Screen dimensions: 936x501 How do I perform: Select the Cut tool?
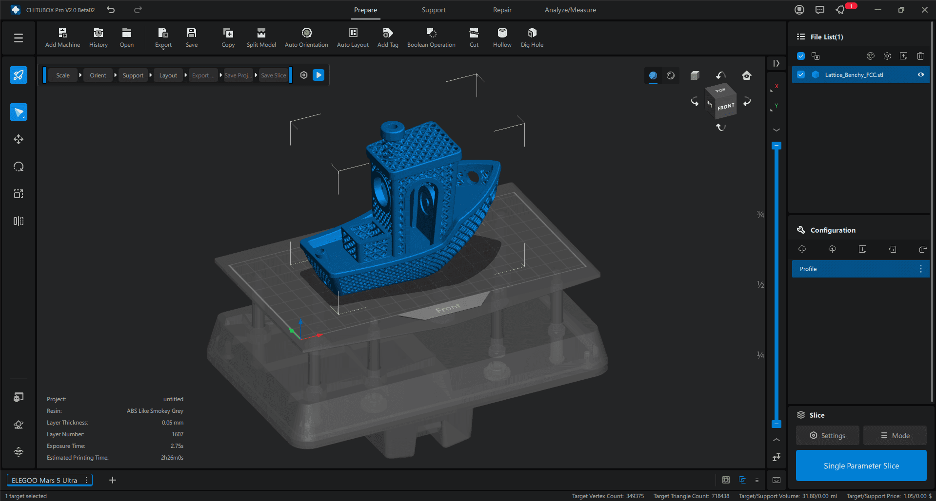pos(474,33)
